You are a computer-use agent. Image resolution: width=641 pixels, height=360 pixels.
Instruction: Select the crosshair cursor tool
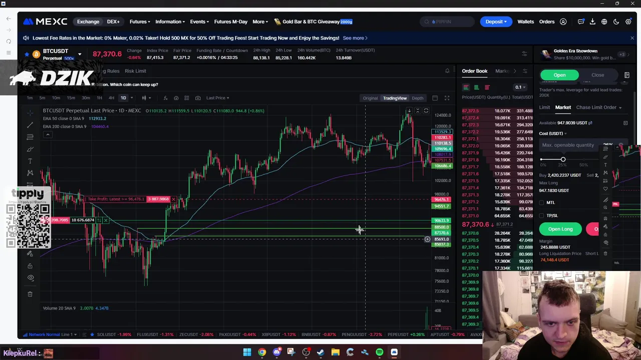point(30,112)
